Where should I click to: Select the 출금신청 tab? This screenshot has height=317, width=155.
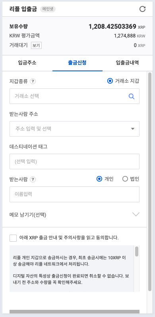point(77,63)
